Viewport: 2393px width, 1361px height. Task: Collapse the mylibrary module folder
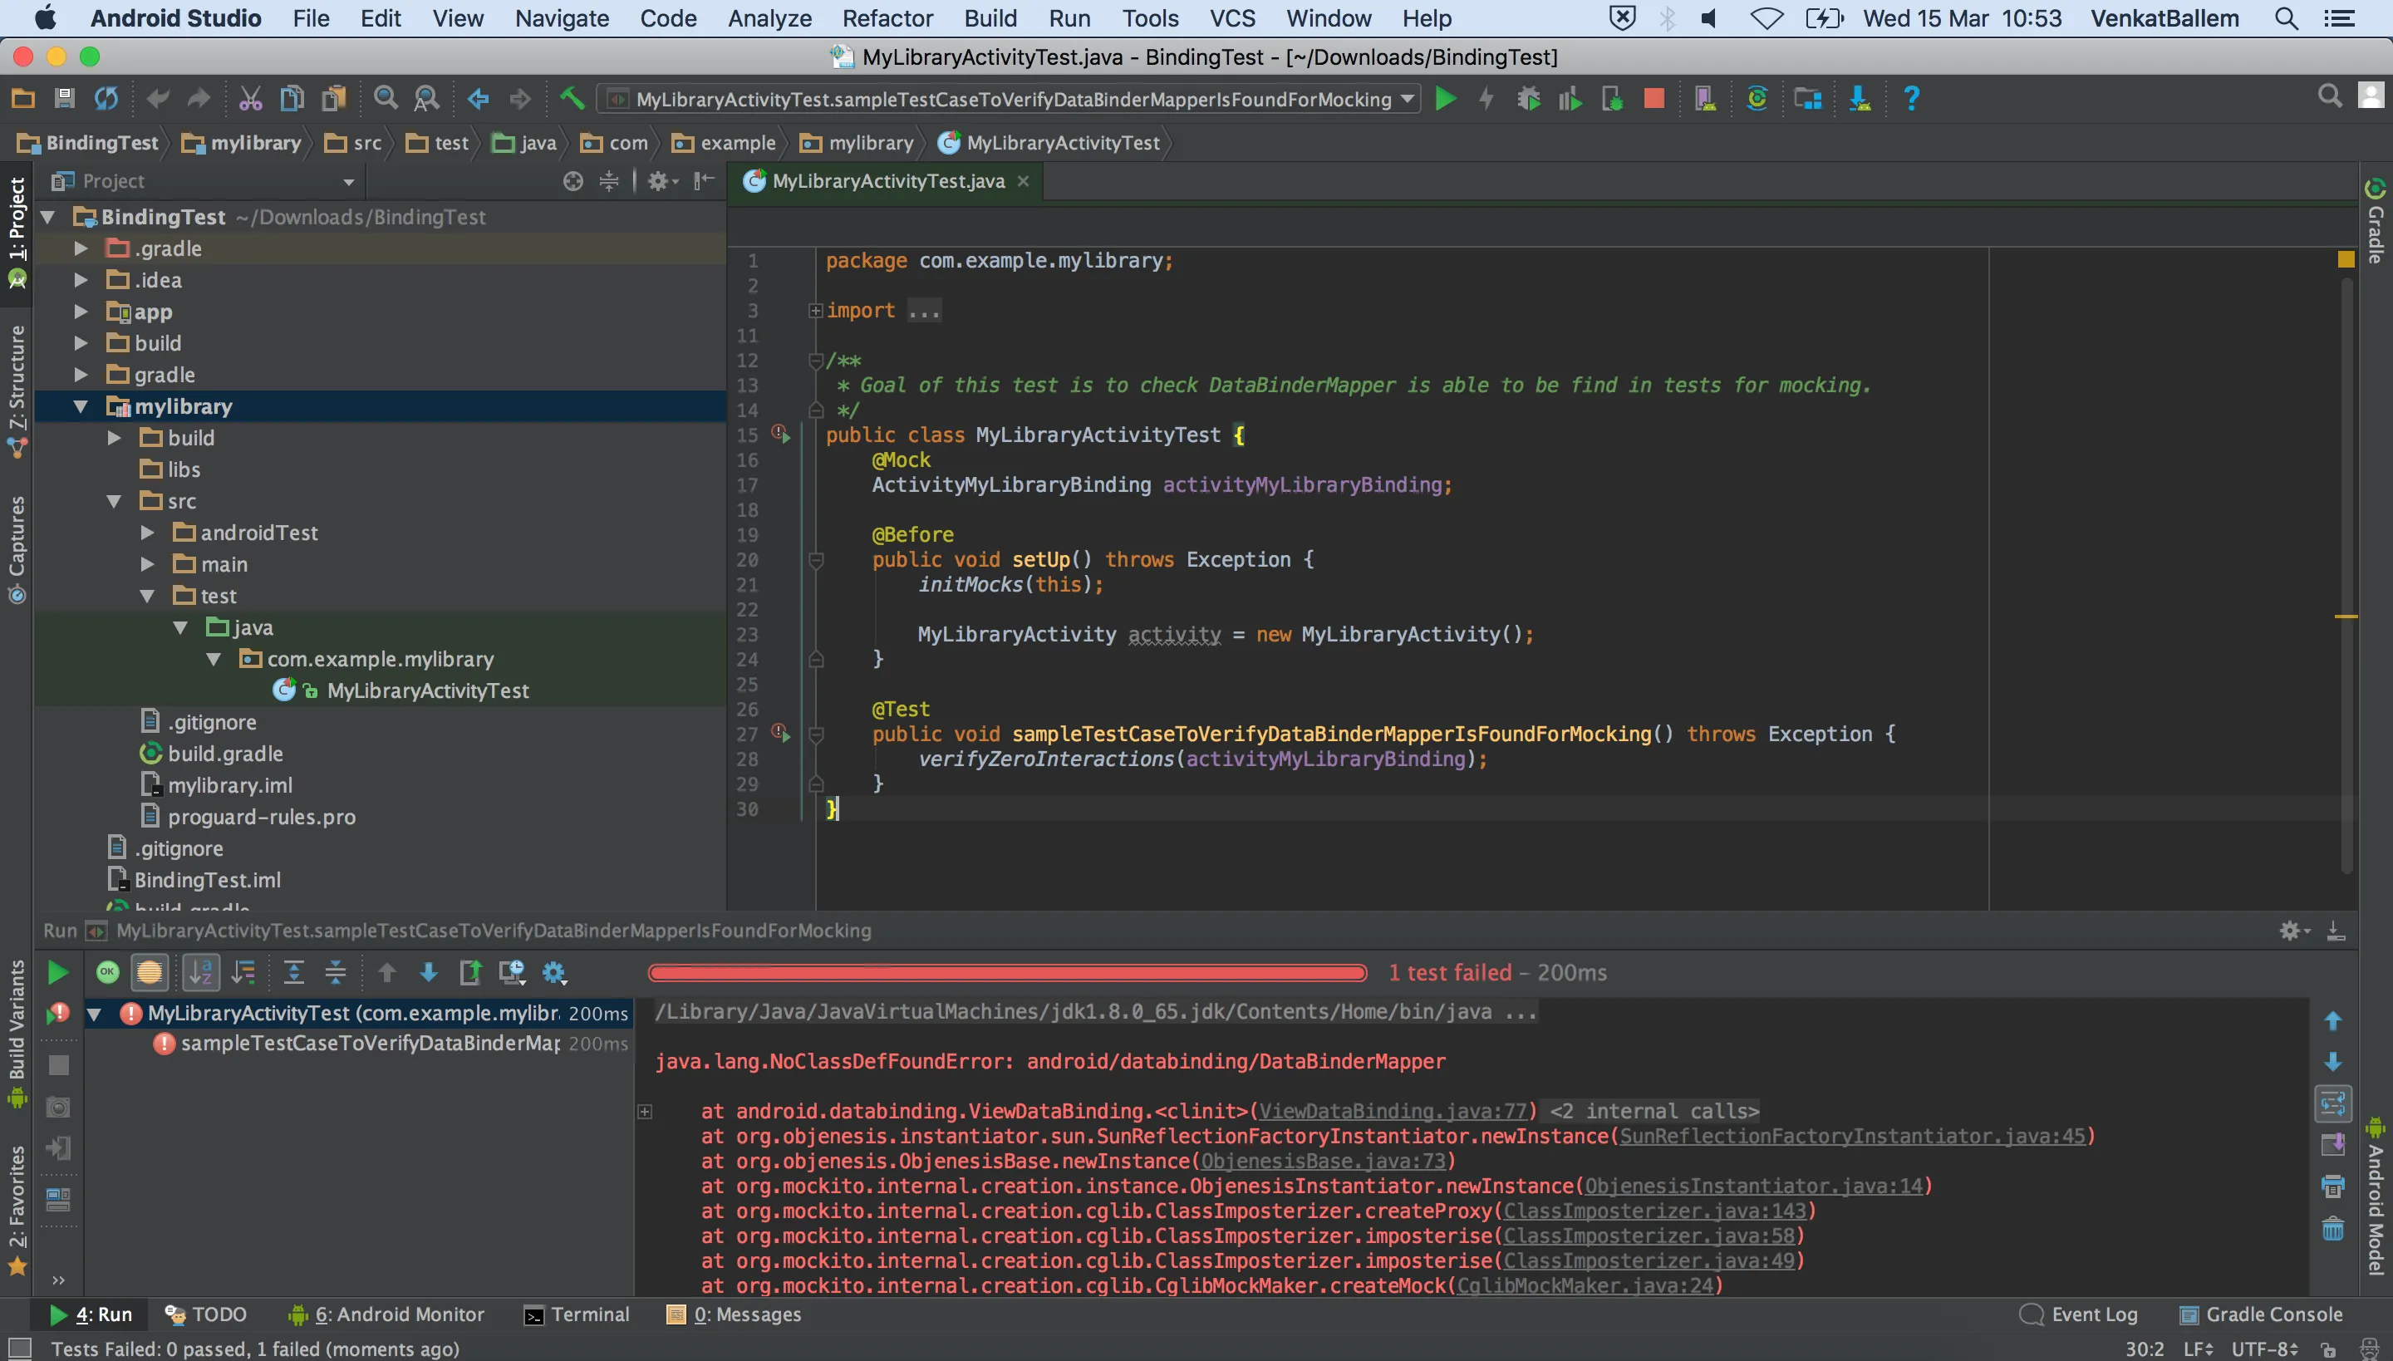pos(81,406)
